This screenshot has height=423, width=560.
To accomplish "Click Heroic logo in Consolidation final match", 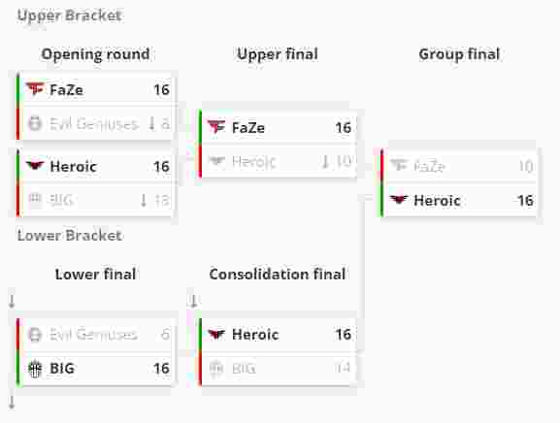I will click(x=216, y=334).
